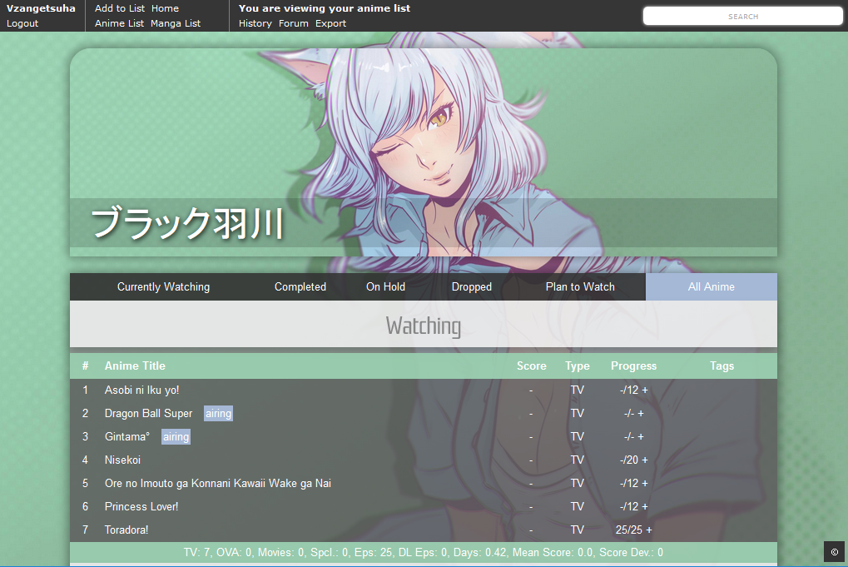Click plus sign next to Asobi ni Iku yo!
Screen dimensions: 848x567
(645, 390)
